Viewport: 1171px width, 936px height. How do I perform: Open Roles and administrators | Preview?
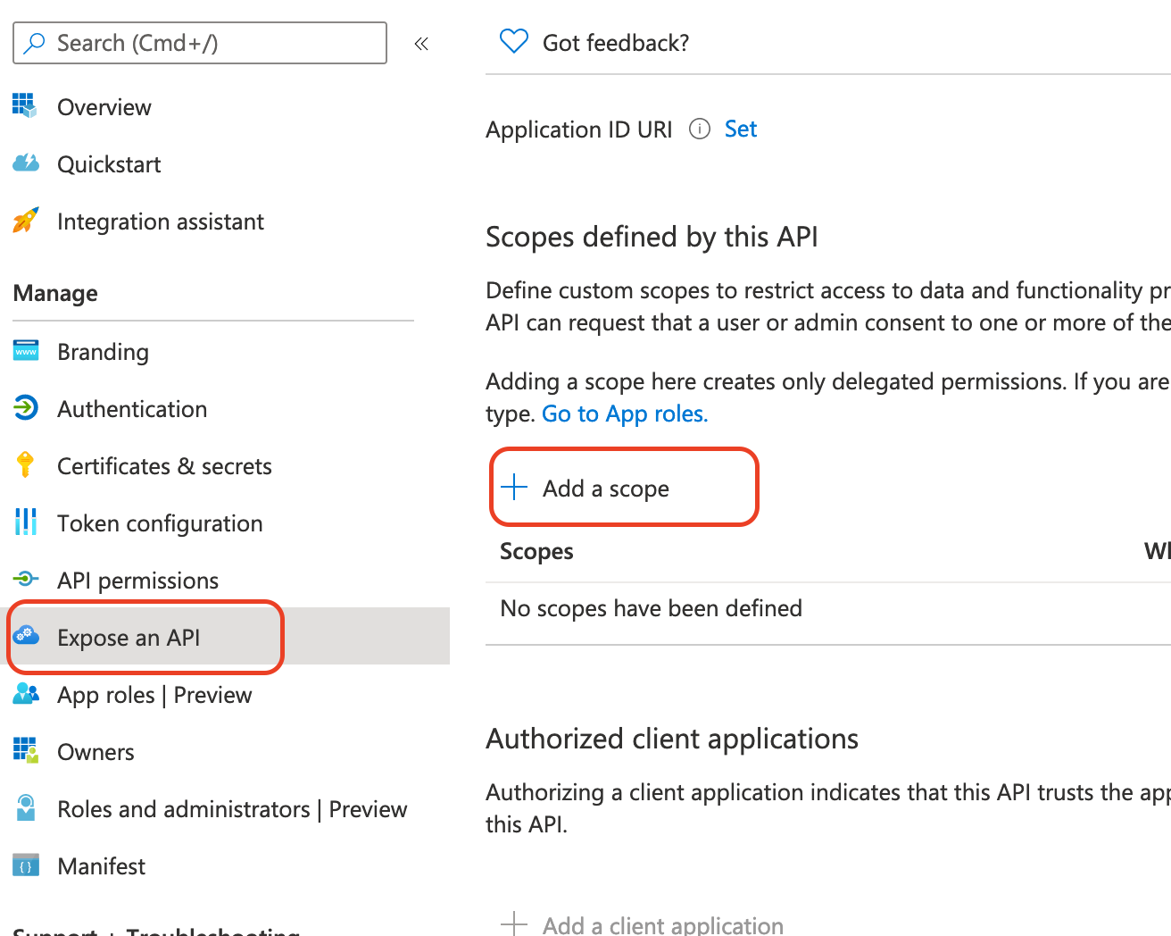click(232, 809)
